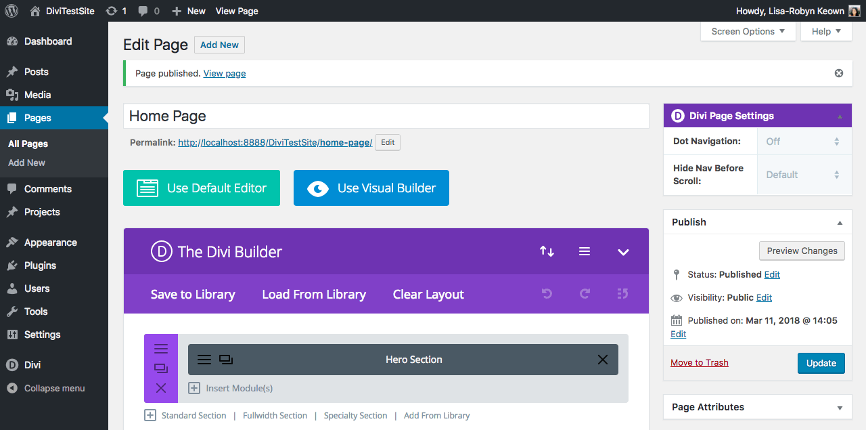Screen dimensions: 866x430
Task: Open the updates indicator showing 1
Action: point(116,11)
